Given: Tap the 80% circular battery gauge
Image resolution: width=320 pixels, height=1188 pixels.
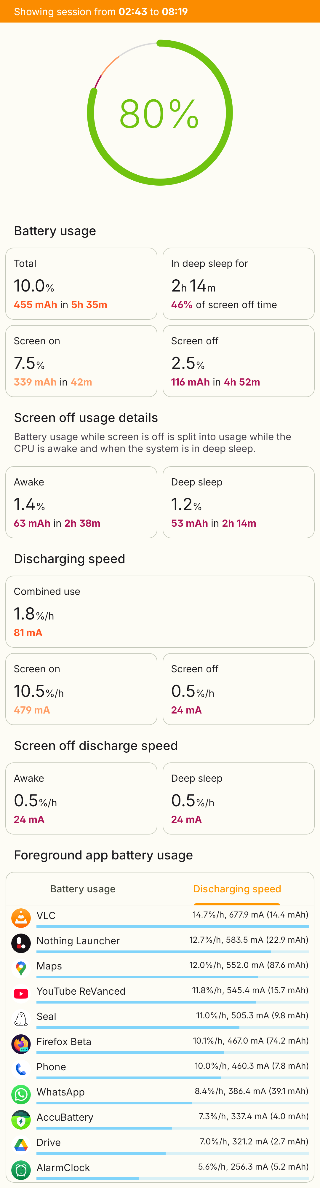Looking at the screenshot, I should click(x=159, y=113).
